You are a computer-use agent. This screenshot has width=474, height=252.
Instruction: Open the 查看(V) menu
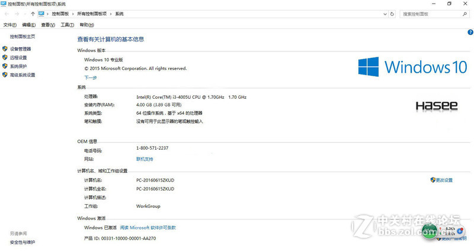(48, 25)
